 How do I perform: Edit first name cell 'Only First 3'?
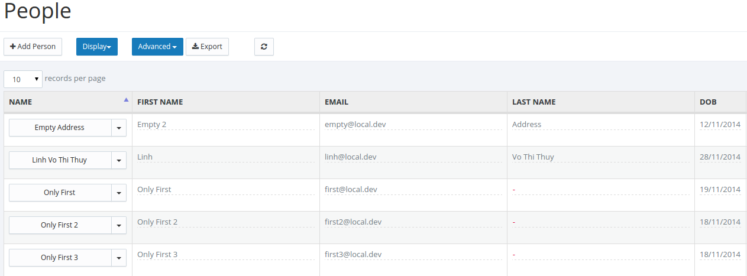225,255
